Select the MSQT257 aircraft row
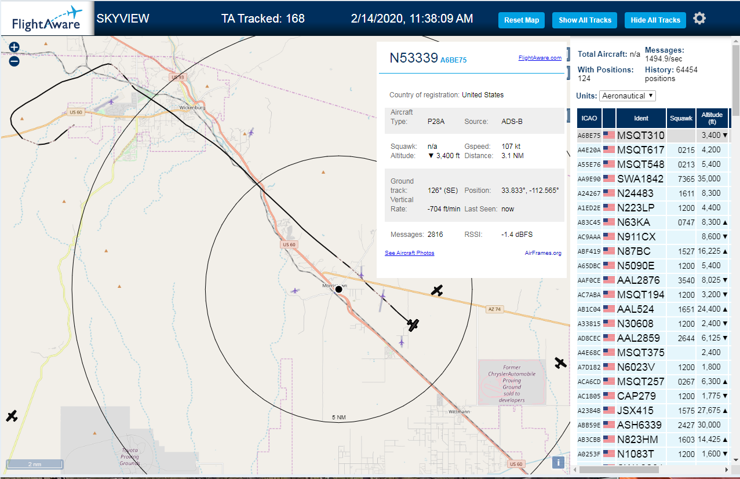The image size is (740, 479). [653, 382]
